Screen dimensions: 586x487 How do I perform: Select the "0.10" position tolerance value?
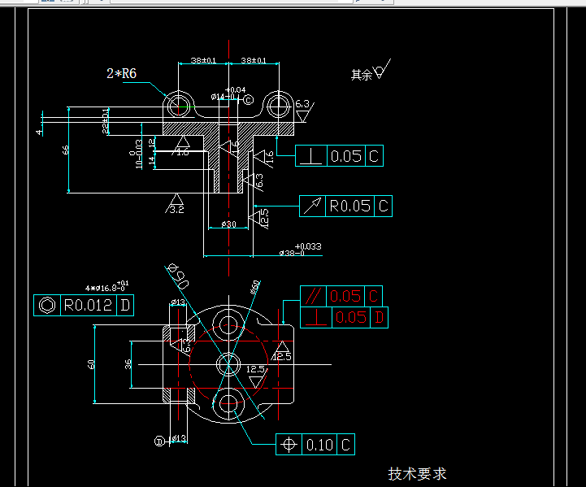(319, 445)
